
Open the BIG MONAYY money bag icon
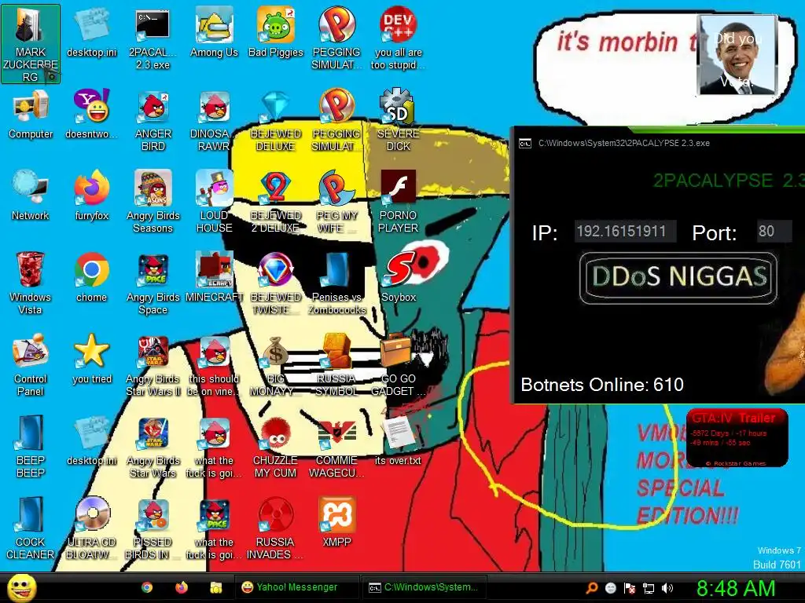(276, 365)
